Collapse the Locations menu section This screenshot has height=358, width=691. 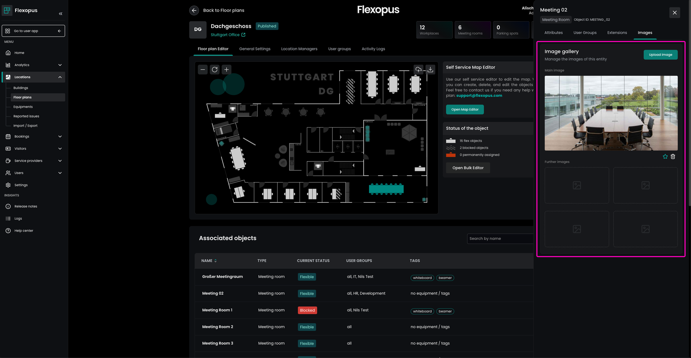(60, 77)
